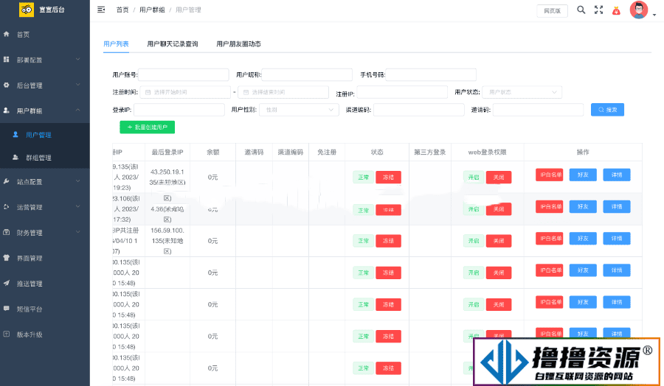Screen dimensions: 664x386
Task: Open the header search magnifier icon
Action: tap(581, 10)
